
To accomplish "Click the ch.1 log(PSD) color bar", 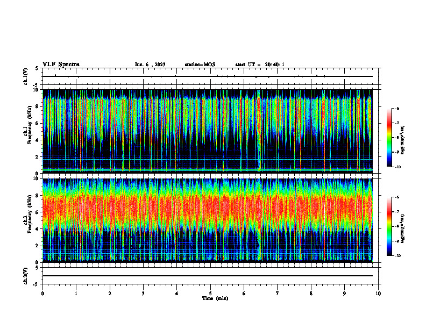I will 389,138.
